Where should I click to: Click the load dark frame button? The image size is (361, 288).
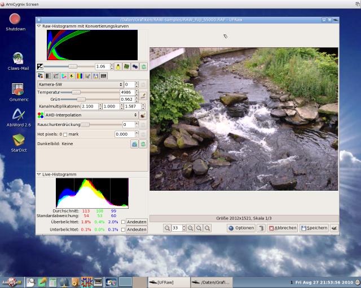pos(134,144)
